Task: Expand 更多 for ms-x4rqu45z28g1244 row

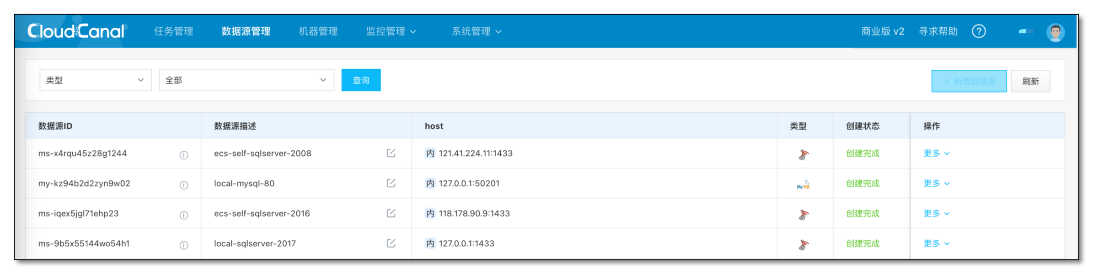Action: coord(936,154)
